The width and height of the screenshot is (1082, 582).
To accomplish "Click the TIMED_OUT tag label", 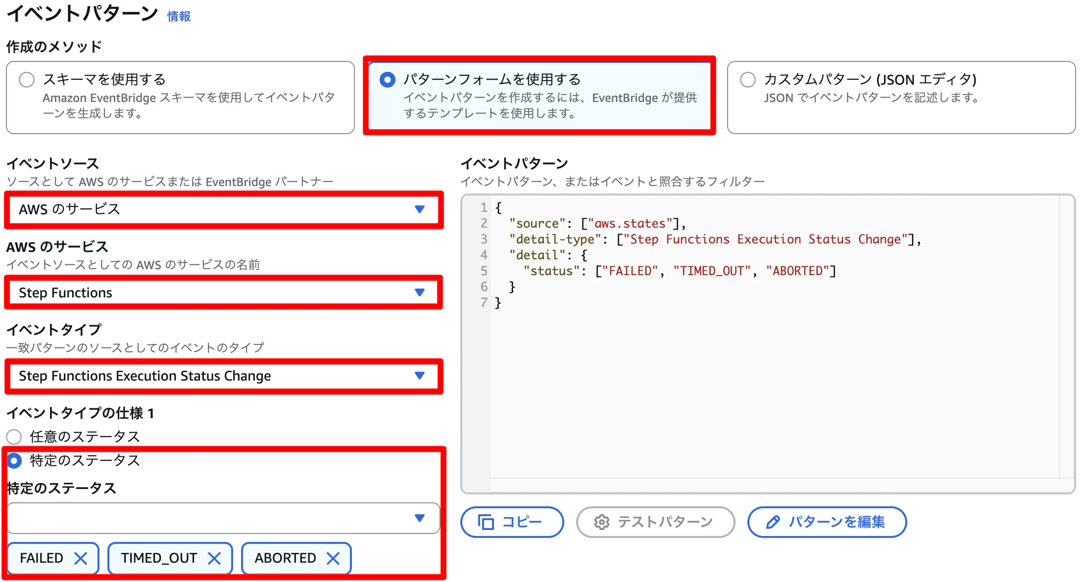I will [159, 558].
